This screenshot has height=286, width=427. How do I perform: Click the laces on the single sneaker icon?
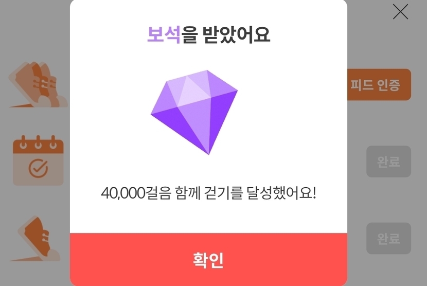pyautogui.click(x=46, y=238)
